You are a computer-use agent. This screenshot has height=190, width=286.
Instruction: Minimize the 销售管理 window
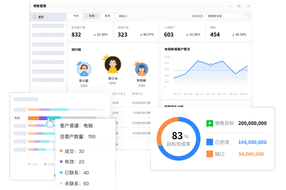230,6
